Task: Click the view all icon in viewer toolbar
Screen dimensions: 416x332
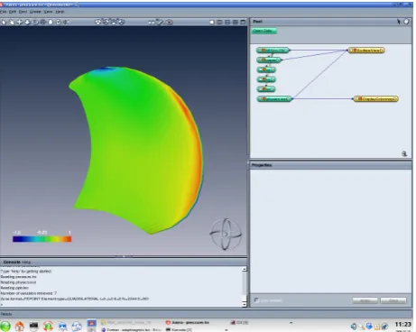Action: [x=43, y=22]
